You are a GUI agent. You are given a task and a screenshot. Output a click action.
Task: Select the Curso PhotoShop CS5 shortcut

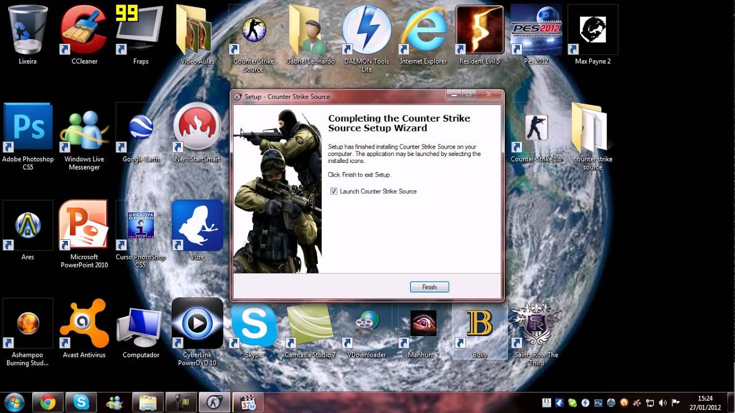pyautogui.click(x=141, y=234)
